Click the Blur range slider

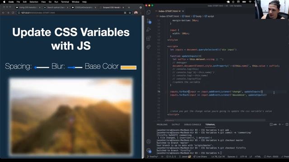(x=75, y=67)
